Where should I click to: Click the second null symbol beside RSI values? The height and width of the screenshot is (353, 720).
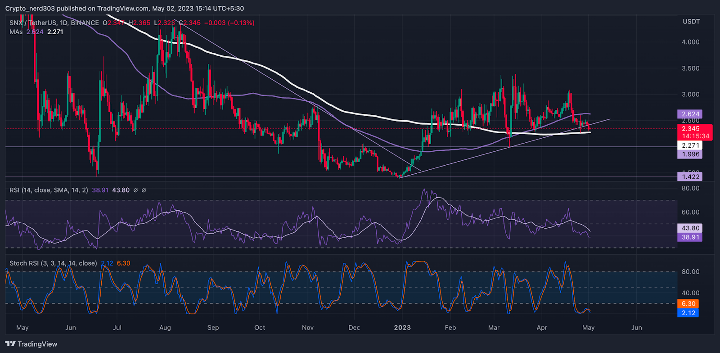[x=144, y=190]
